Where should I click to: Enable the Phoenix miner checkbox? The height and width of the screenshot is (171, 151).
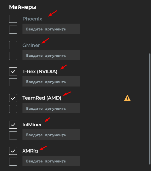(x=13, y=19)
